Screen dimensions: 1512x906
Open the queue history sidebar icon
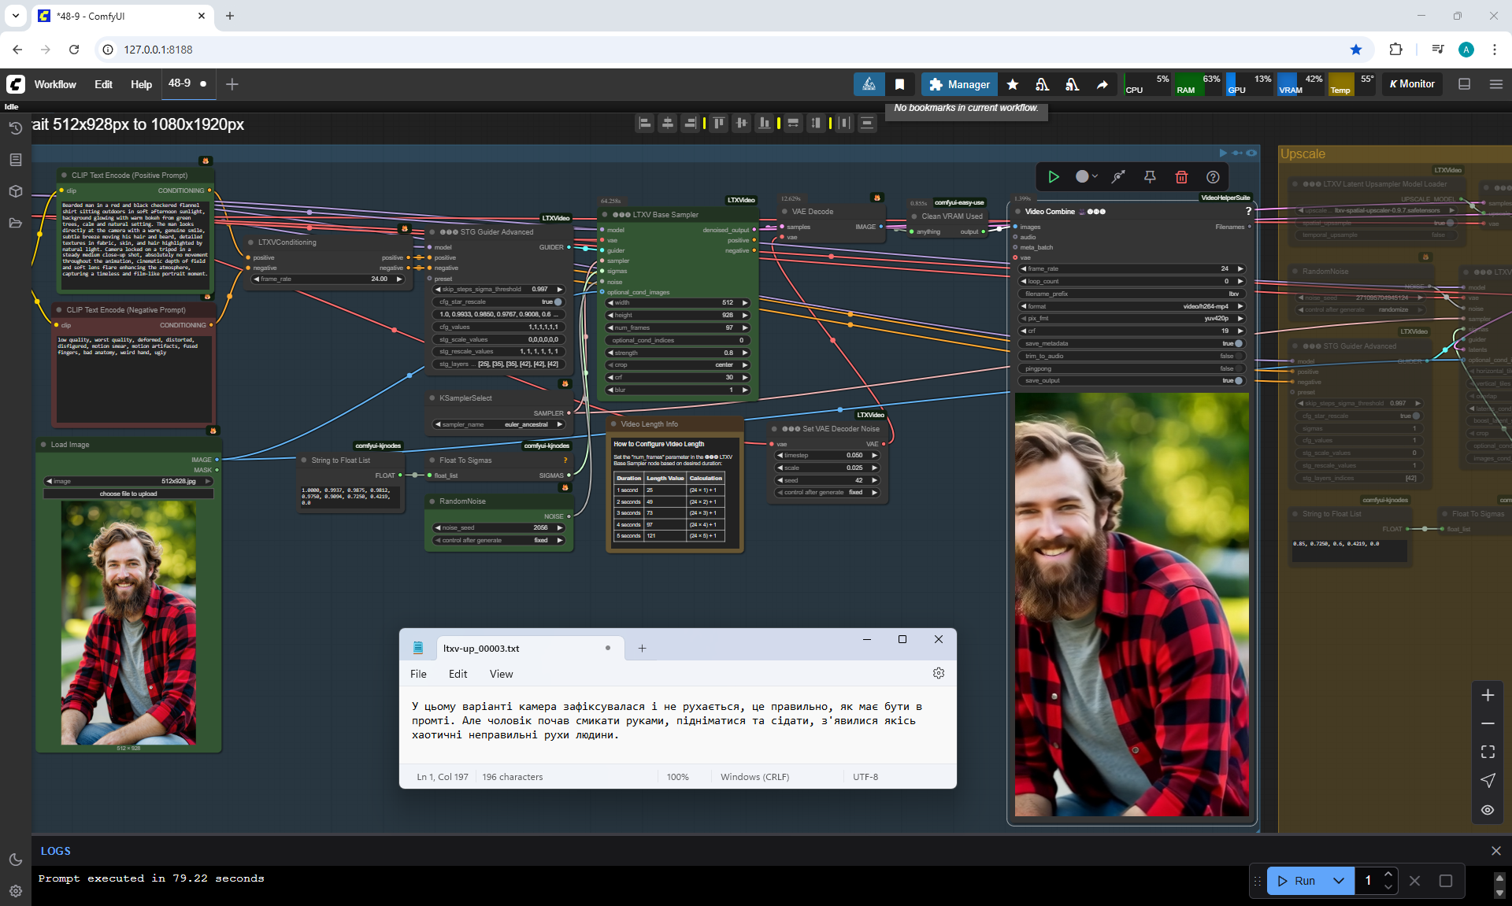[15, 128]
